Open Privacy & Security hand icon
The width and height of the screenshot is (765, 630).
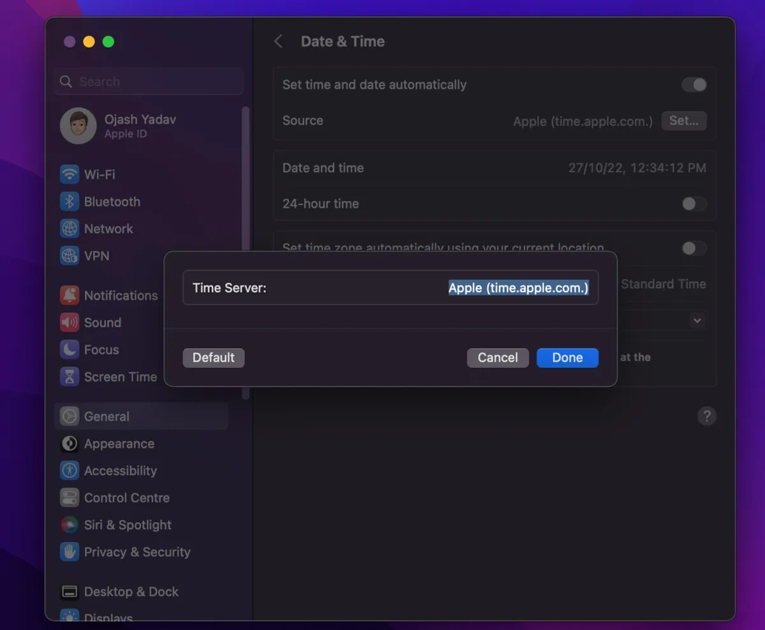69,552
